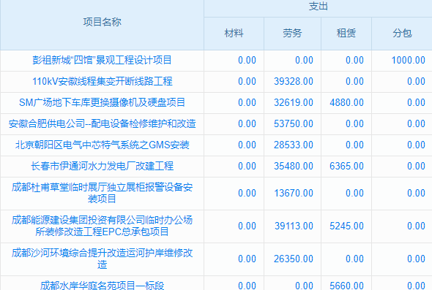The height and width of the screenshot is (290, 432).
Task: Select the 4880.00 租赁 value
Action: 346,102
